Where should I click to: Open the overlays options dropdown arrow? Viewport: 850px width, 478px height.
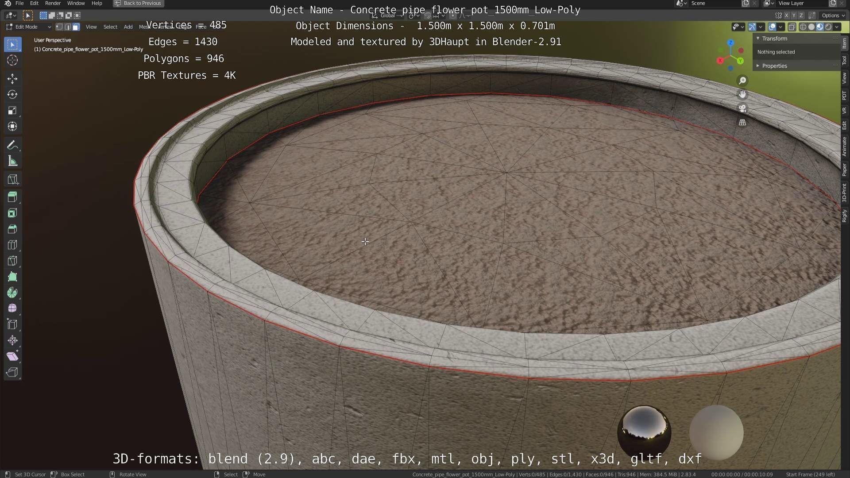click(x=781, y=27)
